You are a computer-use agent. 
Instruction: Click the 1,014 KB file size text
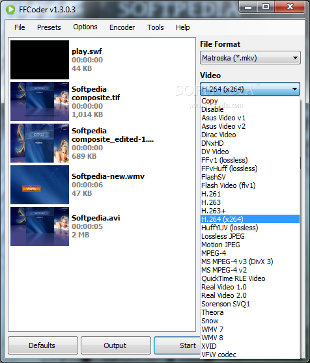coord(87,114)
